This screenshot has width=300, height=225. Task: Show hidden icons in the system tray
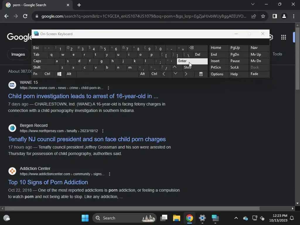coord(236,218)
